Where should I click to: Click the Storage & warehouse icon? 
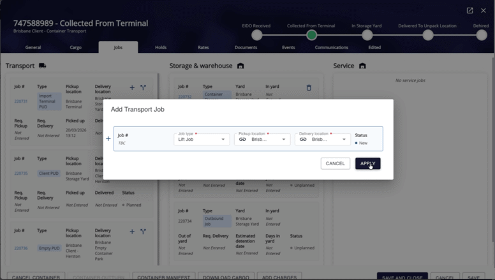(240, 66)
